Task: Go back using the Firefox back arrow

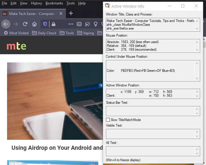Action: pos(6,24)
